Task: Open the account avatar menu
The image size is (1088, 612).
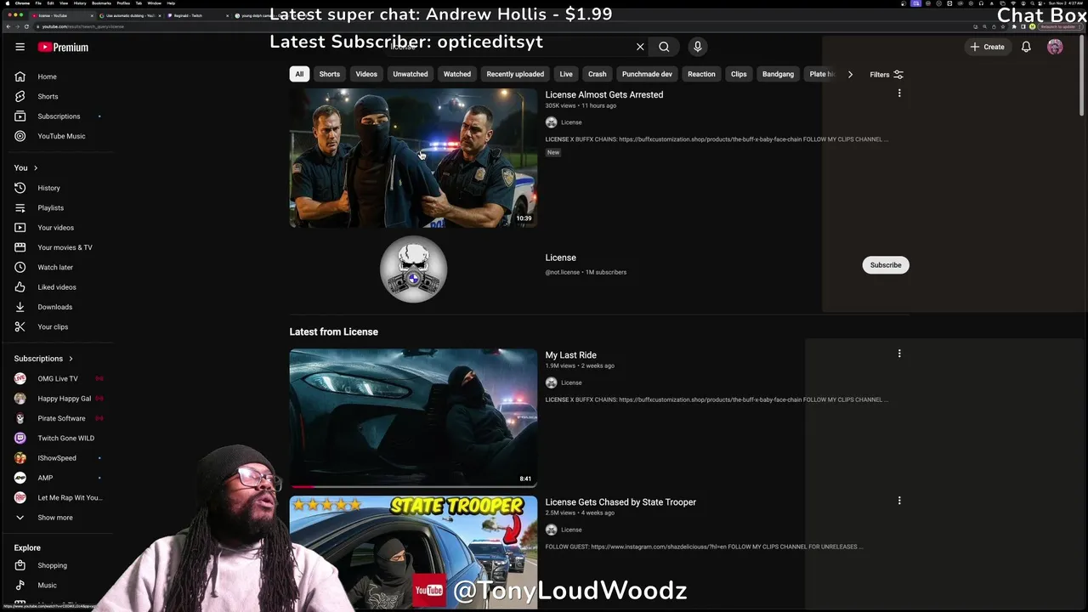Action: click(1055, 47)
